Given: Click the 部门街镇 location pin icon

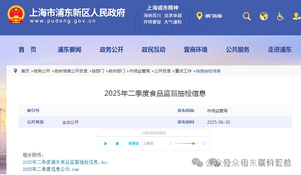Looking at the screenshot, I should click(199, 16).
